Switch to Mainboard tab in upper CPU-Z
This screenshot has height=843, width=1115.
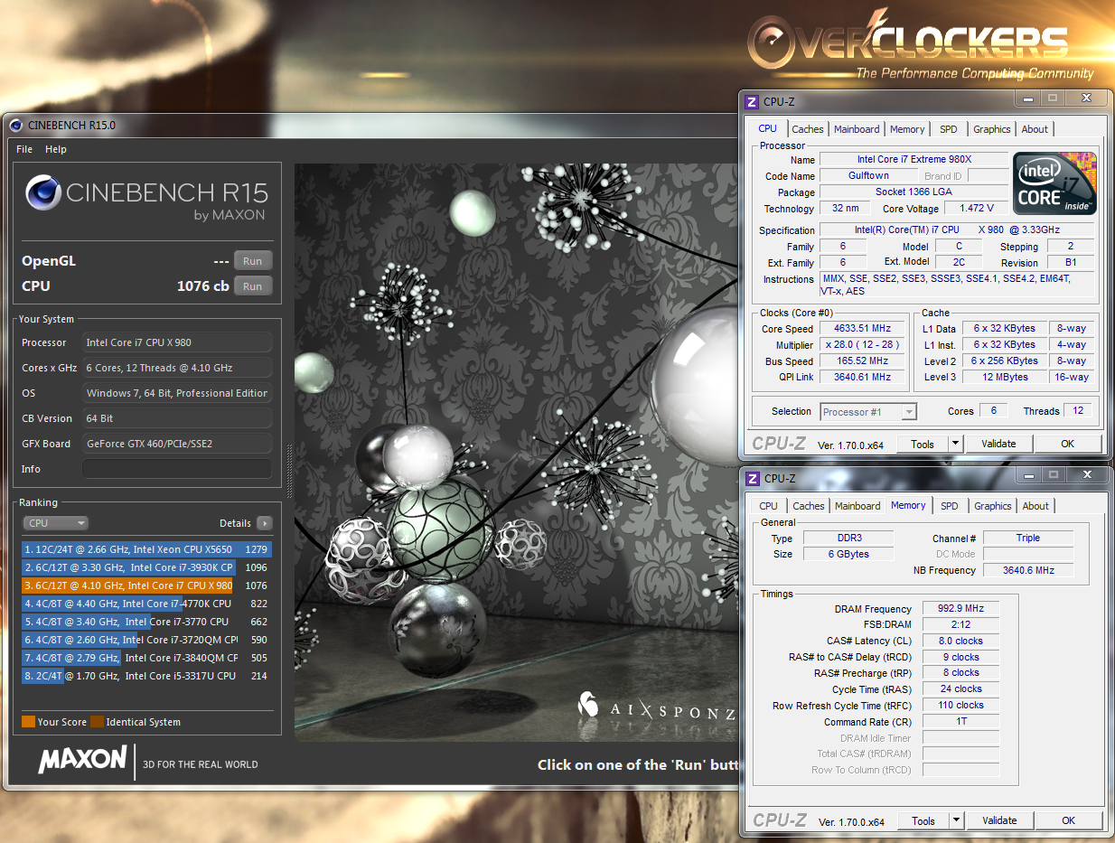click(857, 129)
